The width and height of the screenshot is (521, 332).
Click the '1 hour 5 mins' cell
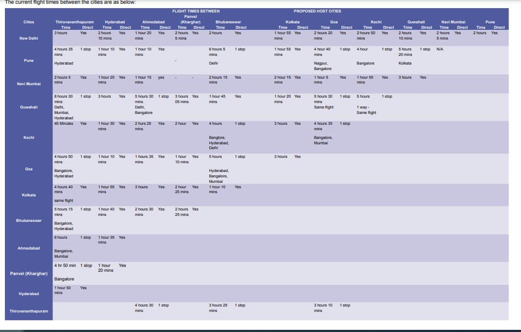point(321,80)
